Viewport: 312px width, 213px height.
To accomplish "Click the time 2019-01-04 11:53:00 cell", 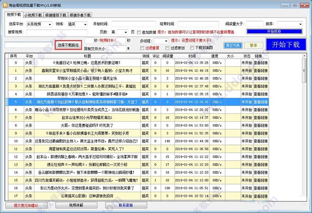I will [x=192, y=126].
